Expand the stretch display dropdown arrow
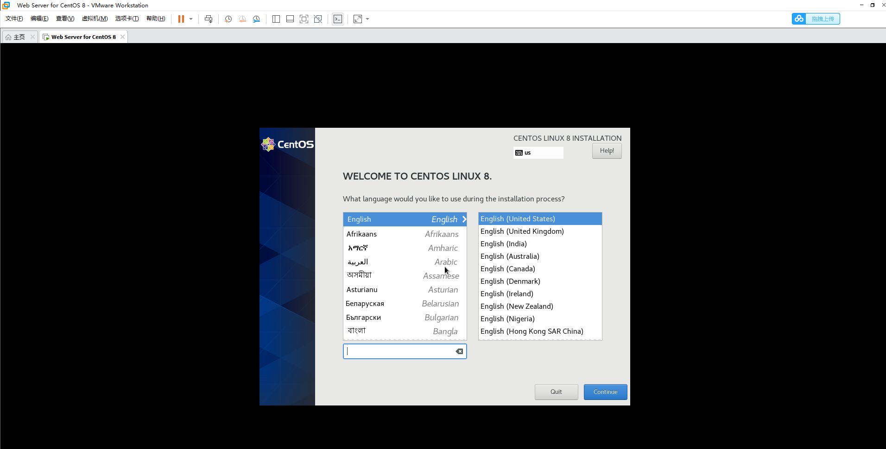Screen dimensions: 886x449 click(367, 19)
